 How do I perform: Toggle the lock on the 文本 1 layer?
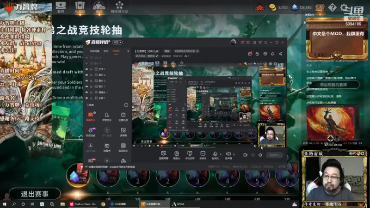(91, 69)
